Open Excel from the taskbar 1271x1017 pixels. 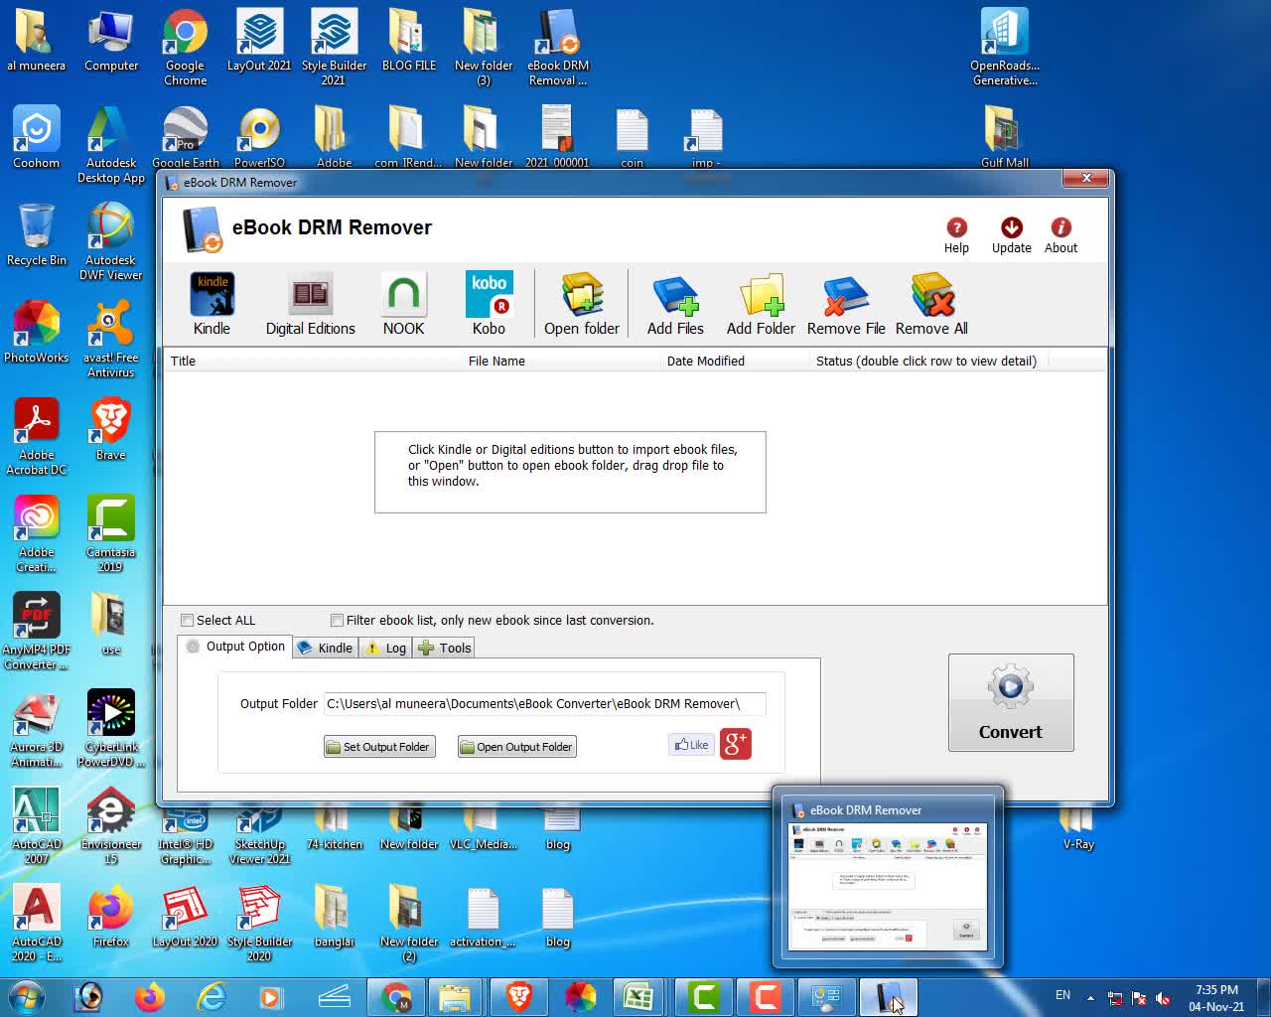(637, 996)
